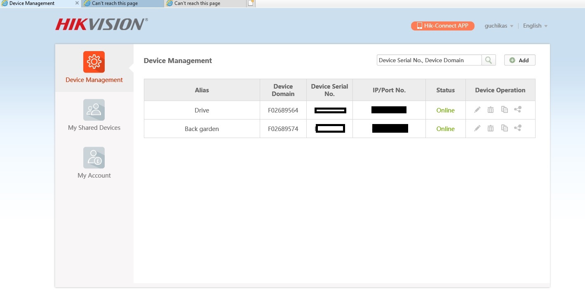
Task: Click the Hikvision logo
Action: 101,24
